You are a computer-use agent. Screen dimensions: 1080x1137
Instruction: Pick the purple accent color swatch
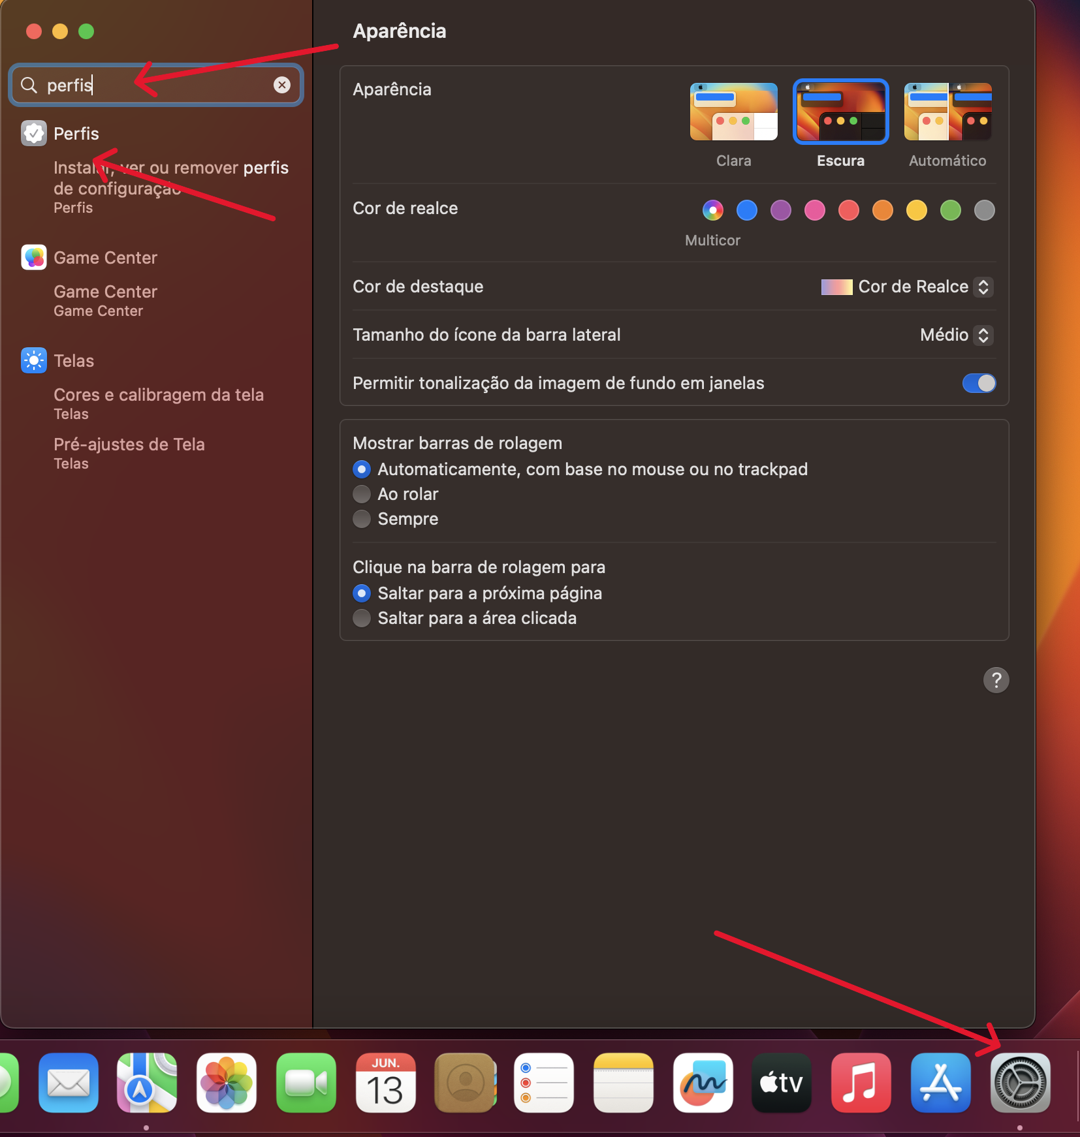[x=780, y=210]
